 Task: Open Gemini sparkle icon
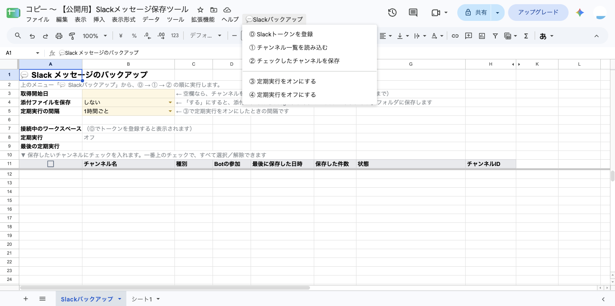pos(580,13)
